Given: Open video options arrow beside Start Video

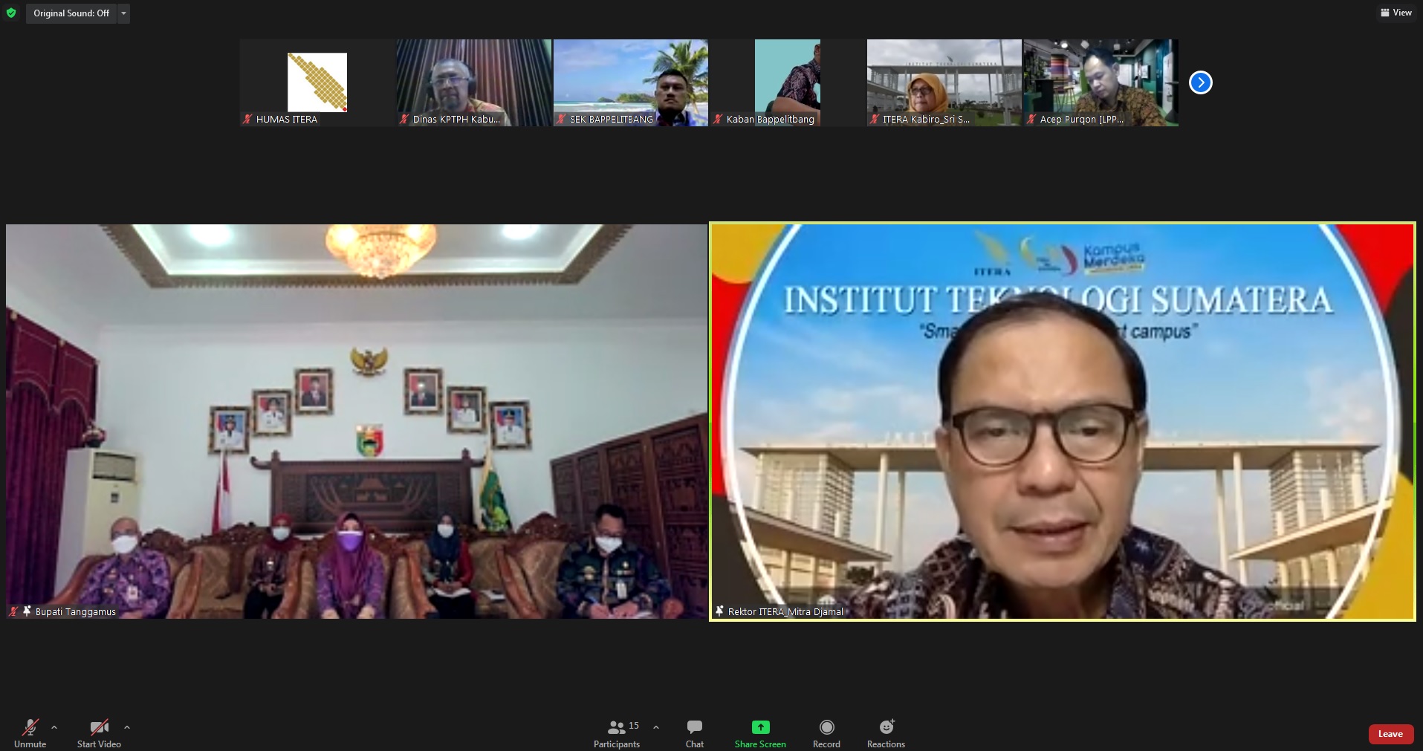Looking at the screenshot, I should [x=127, y=727].
